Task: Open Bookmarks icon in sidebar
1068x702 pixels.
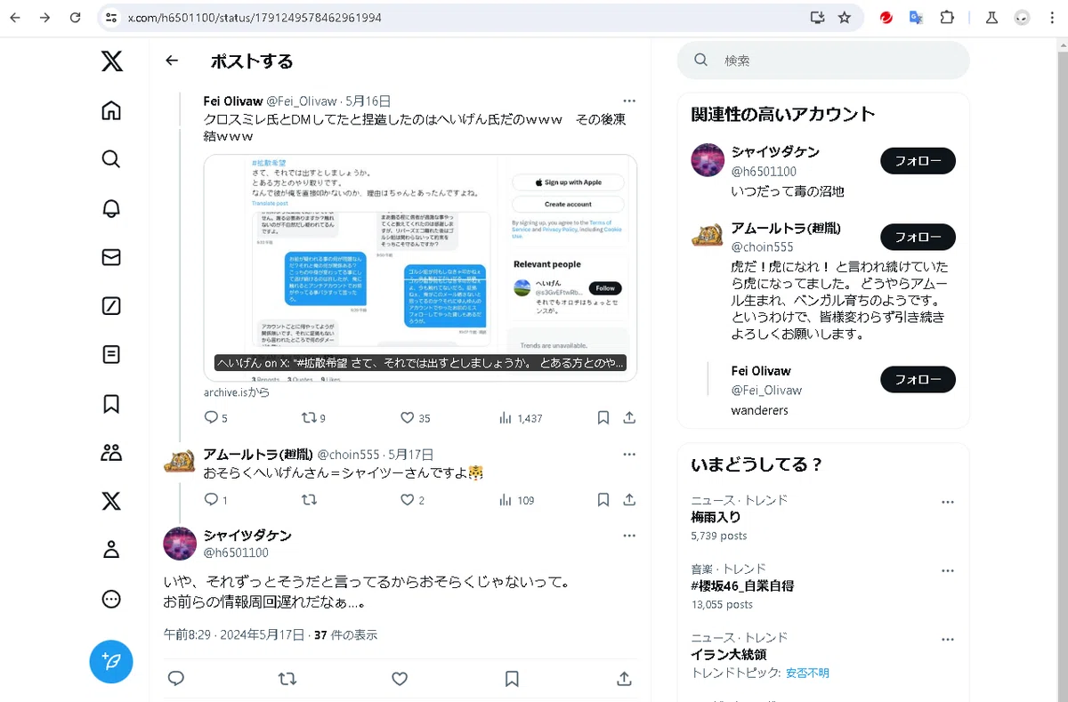Action: 111,404
